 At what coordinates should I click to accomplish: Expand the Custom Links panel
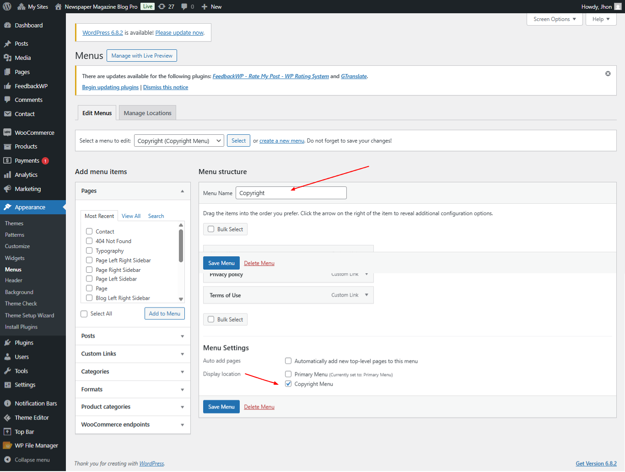tap(183, 354)
